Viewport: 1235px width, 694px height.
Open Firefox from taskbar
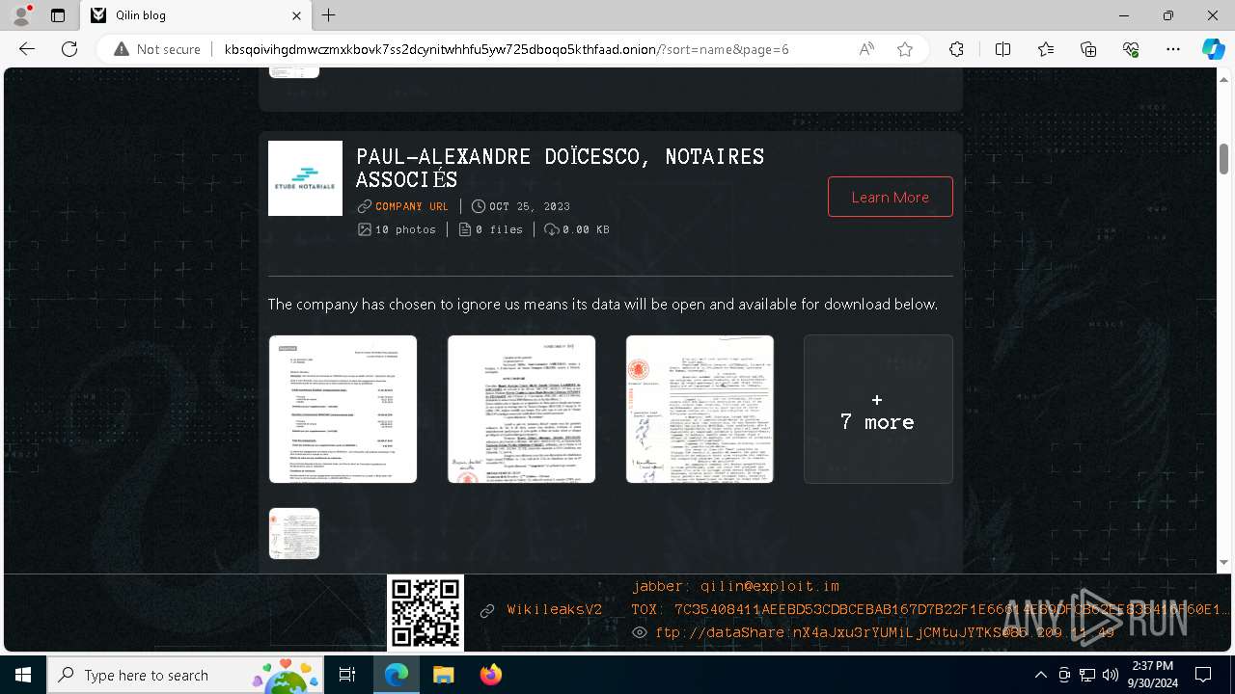(490, 675)
